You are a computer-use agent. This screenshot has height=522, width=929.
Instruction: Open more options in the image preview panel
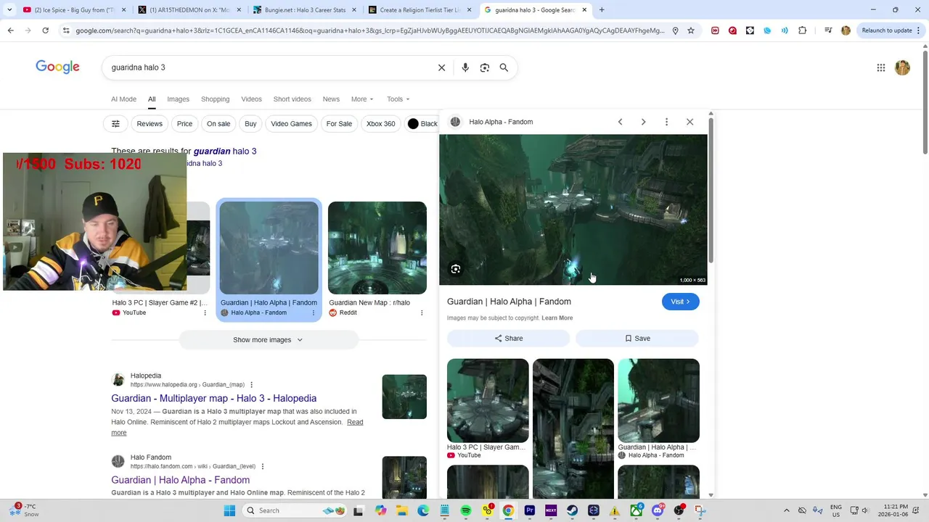point(666,122)
